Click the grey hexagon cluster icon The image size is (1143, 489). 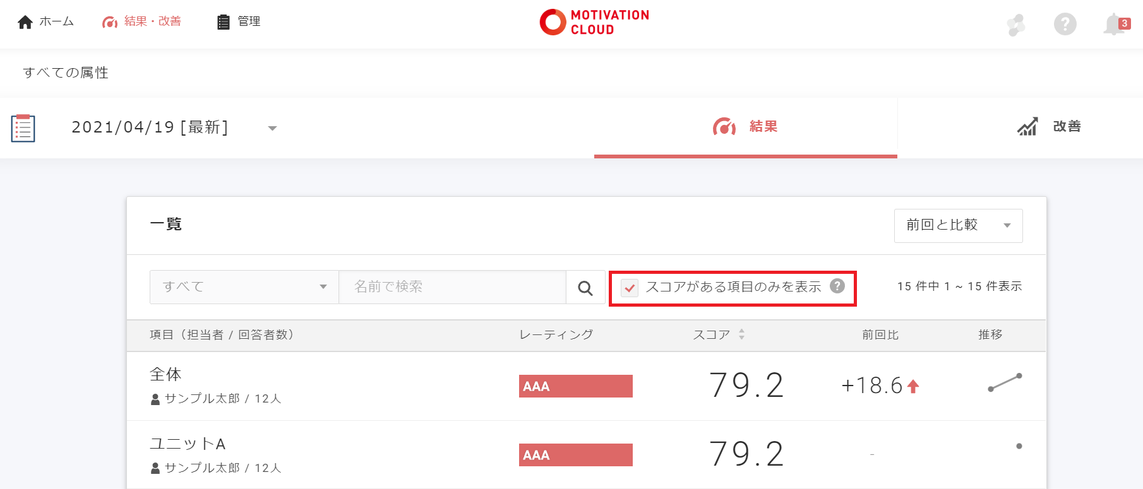point(1016,25)
